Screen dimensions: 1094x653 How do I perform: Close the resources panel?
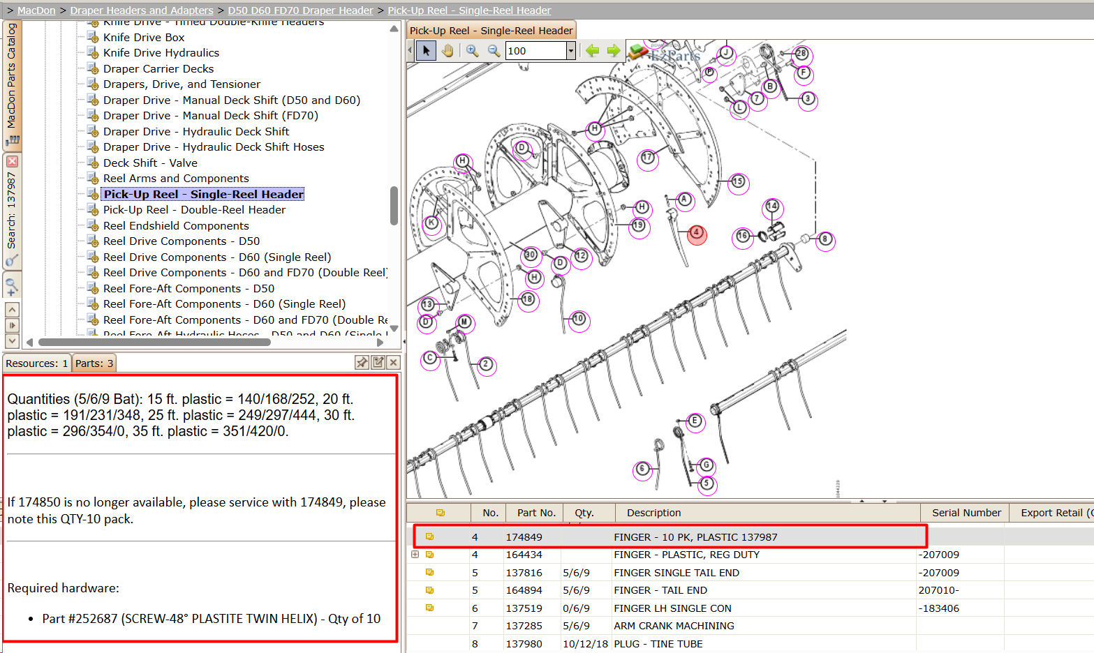(394, 362)
